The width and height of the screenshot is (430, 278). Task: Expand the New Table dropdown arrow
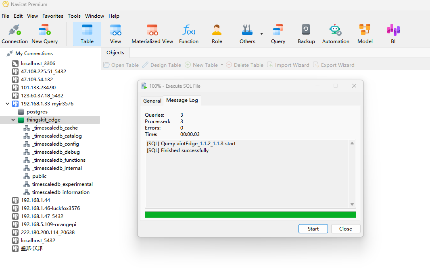pos(222,65)
